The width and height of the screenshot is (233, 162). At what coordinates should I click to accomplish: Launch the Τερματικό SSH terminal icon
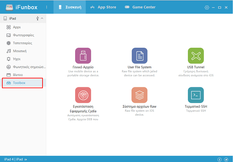point(195,95)
